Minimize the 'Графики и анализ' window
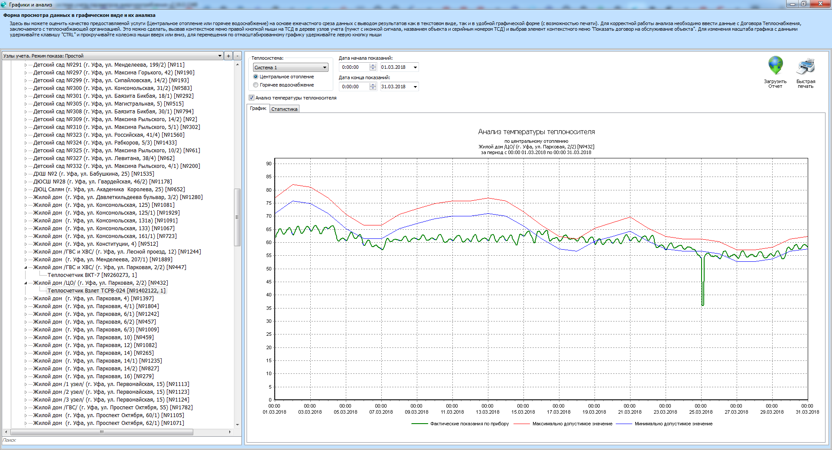Image resolution: width=832 pixels, height=450 pixels. [x=793, y=4]
